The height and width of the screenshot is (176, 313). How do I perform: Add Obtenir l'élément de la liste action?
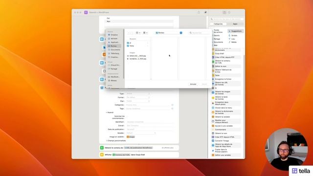pyautogui.click(x=226, y=71)
